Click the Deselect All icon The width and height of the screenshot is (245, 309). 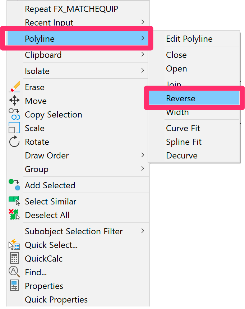(x=14, y=215)
